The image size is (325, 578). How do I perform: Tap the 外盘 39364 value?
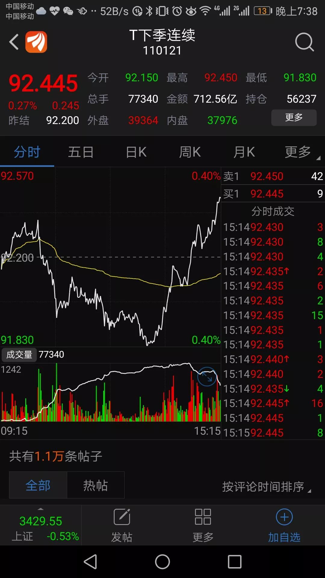click(143, 120)
